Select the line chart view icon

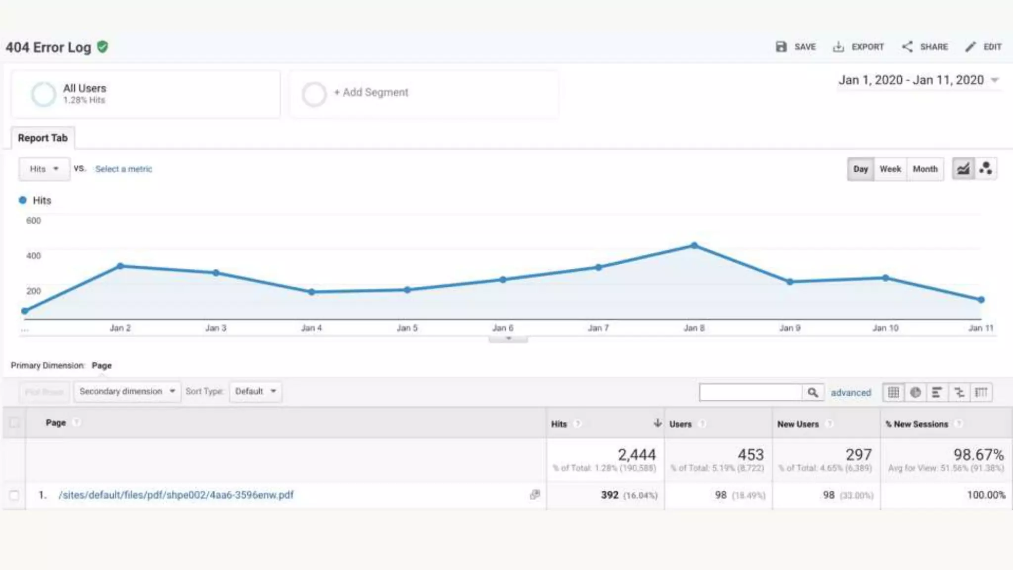pyautogui.click(x=963, y=169)
